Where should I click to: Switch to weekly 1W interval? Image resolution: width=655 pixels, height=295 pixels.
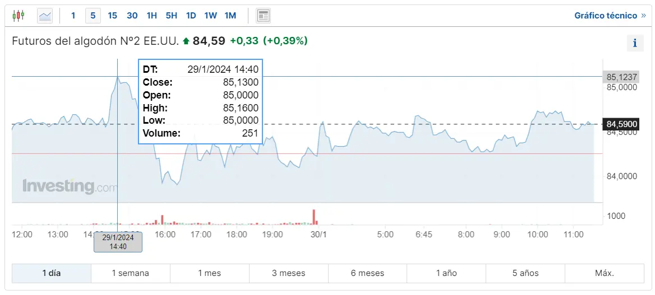[210, 16]
